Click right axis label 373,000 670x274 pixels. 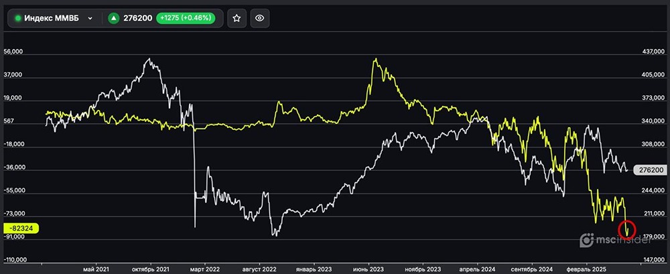[653, 98]
